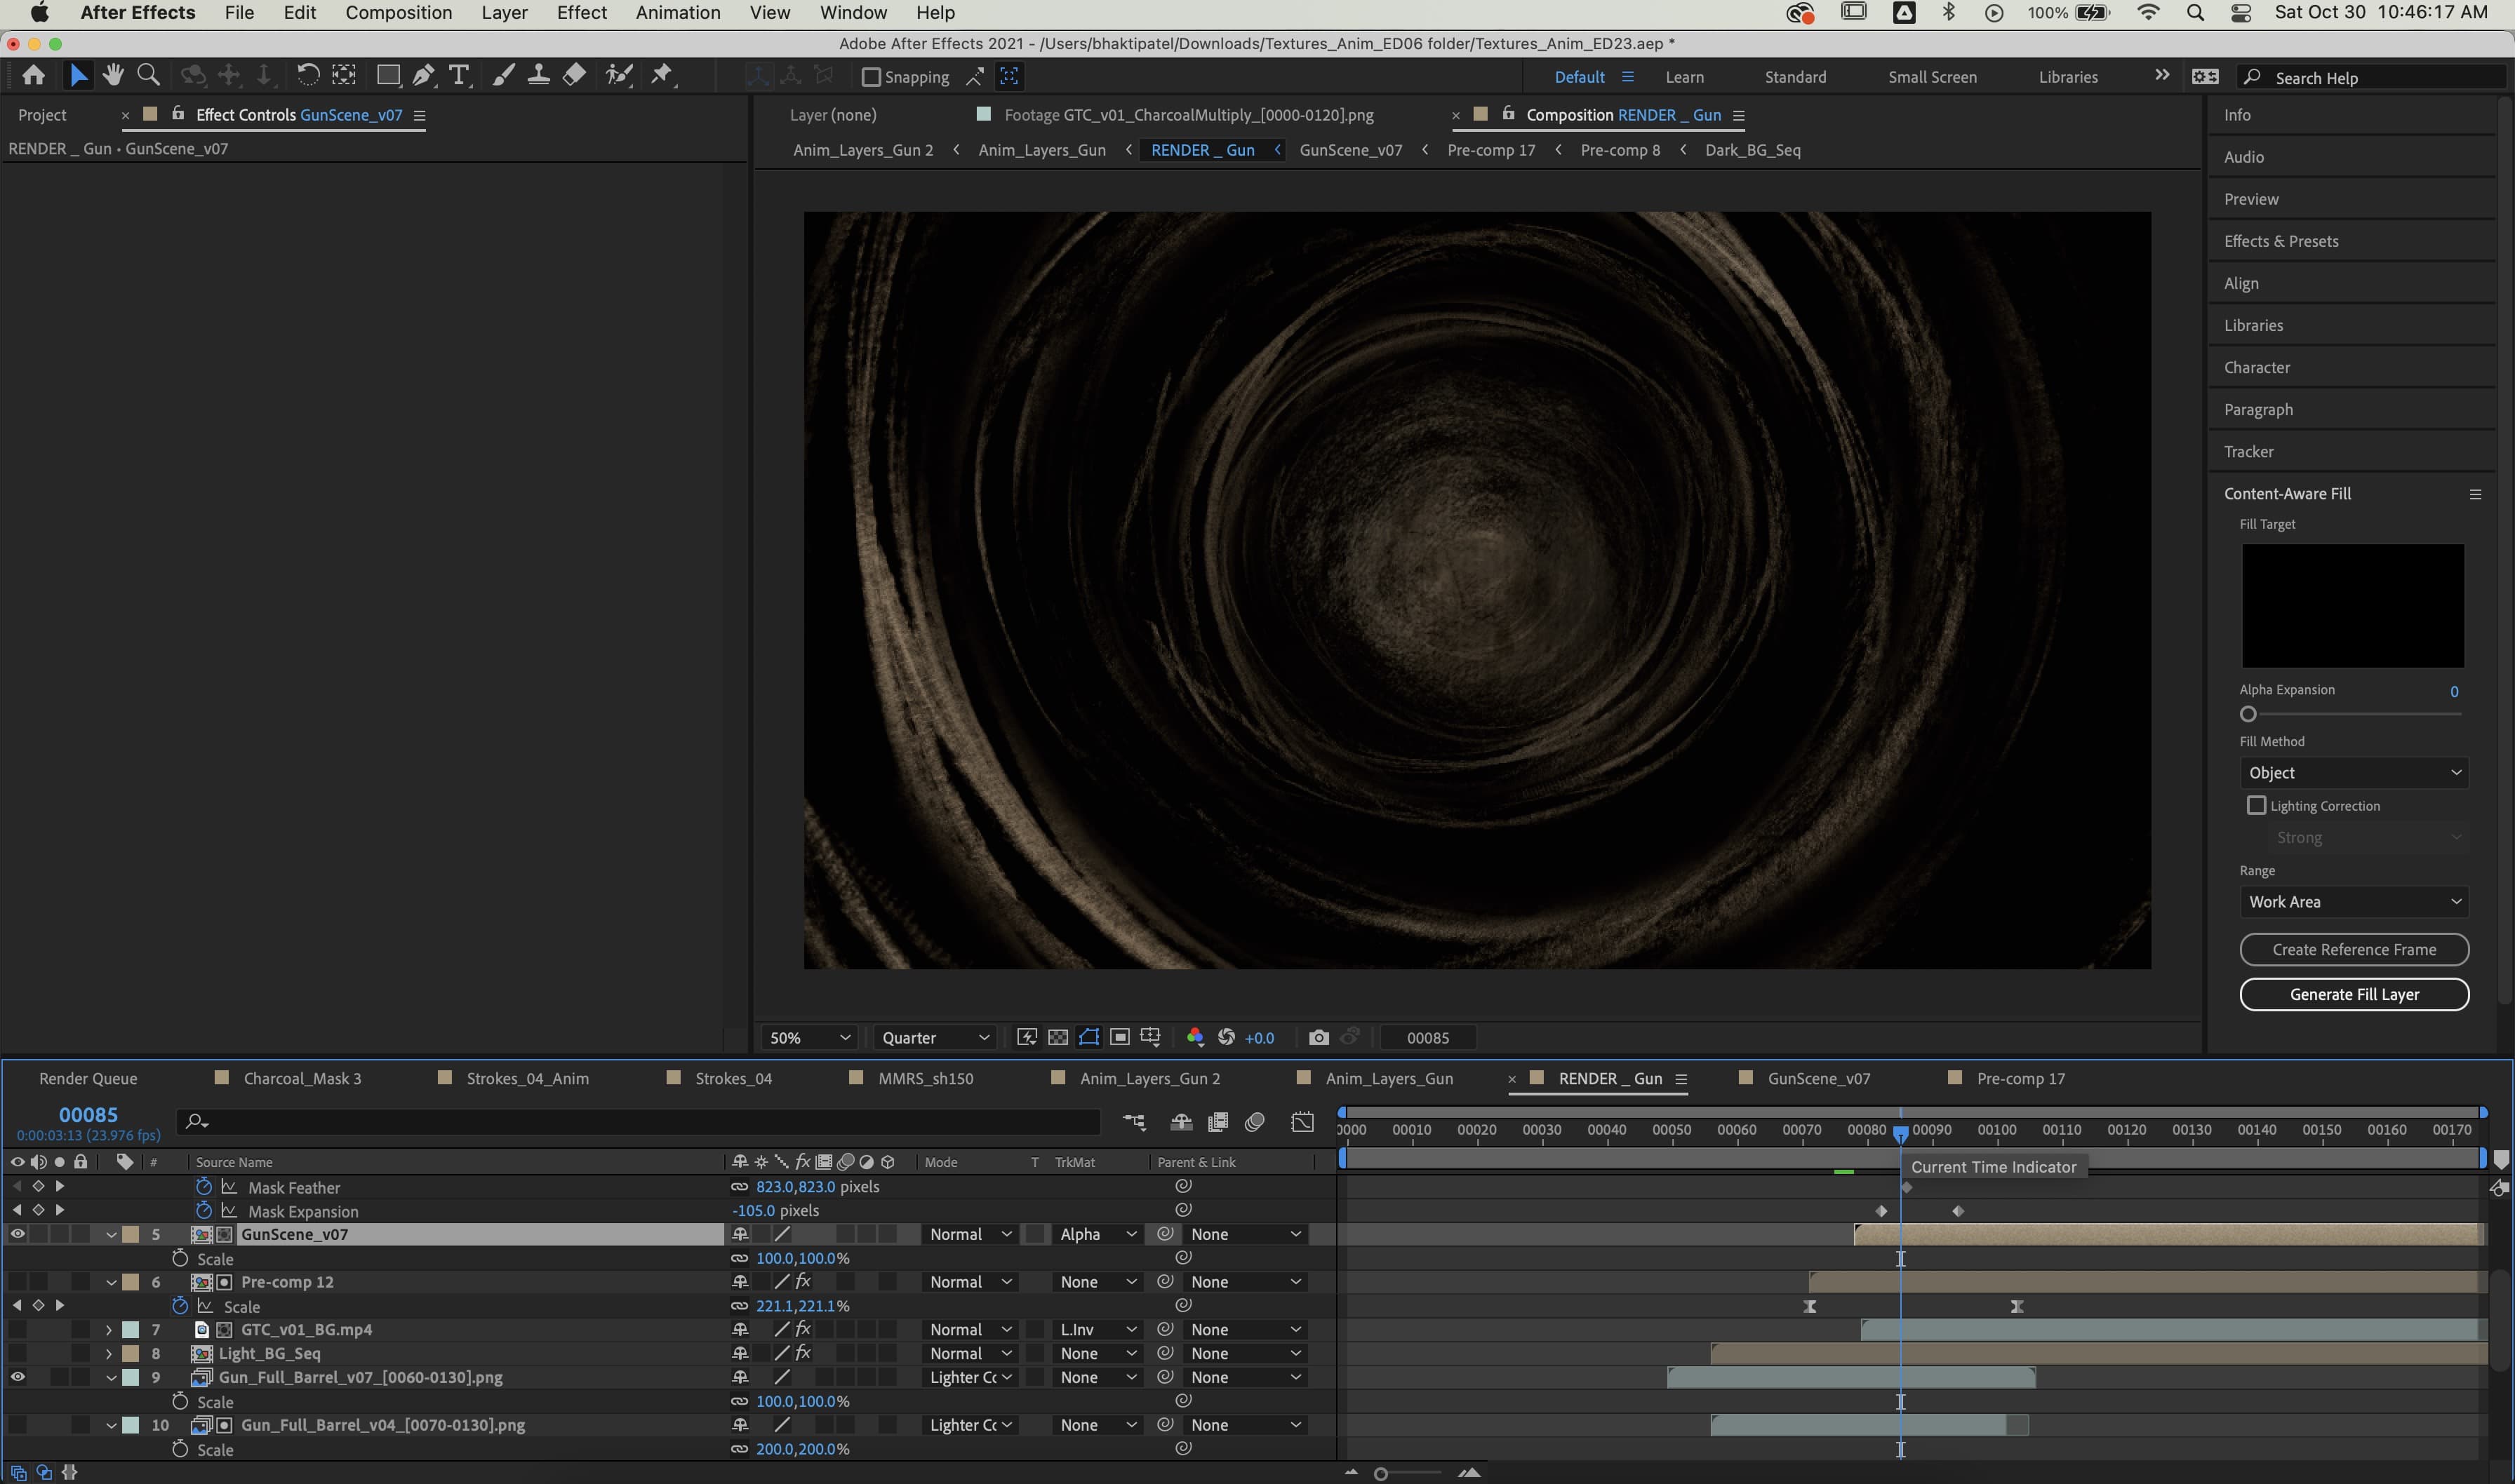Enable the Lighting Correction checkbox

coord(2256,805)
